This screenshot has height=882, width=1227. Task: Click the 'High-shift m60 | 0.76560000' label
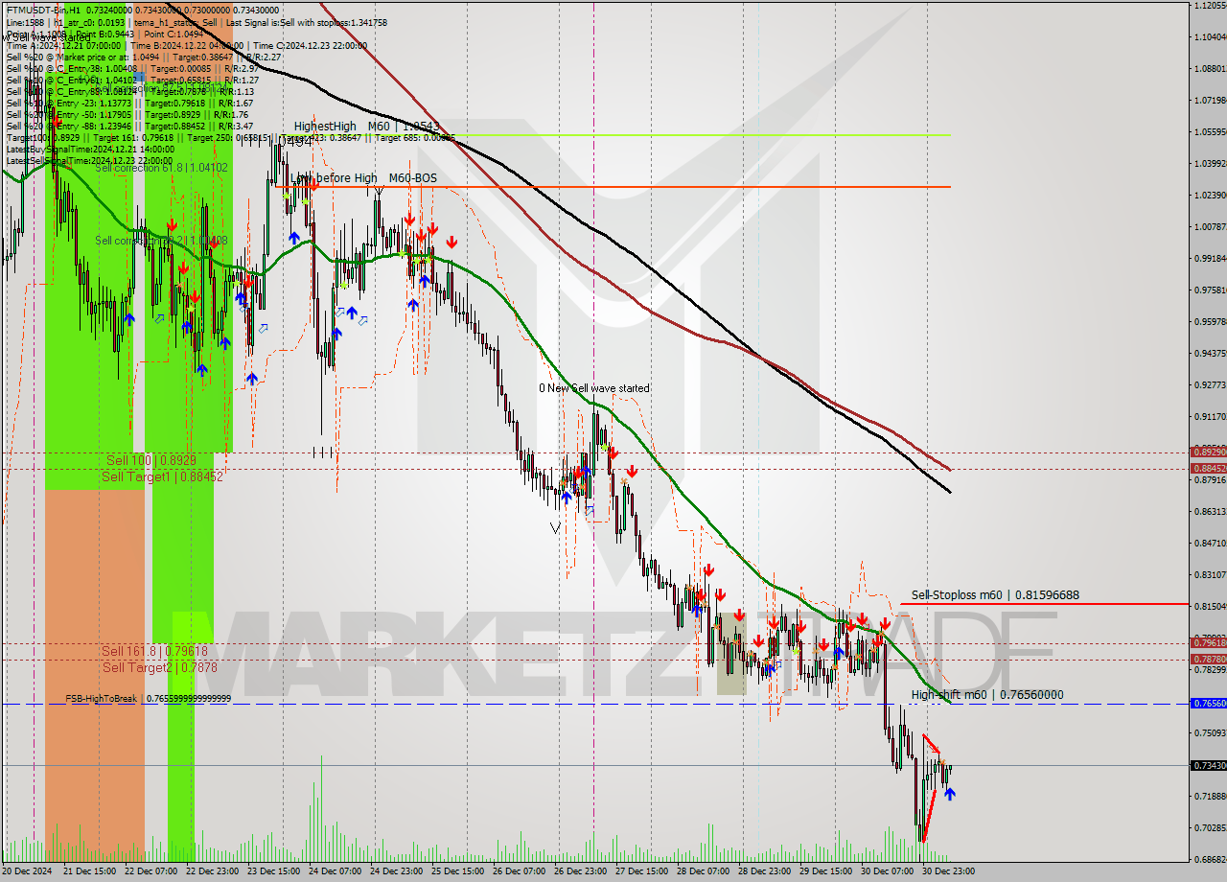[986, 695]
